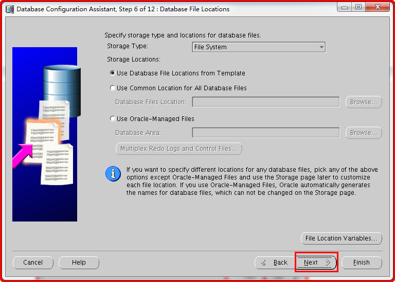The image size is (395, 282).
Task: Proceed with the Next button
Action: coord(316,263)
